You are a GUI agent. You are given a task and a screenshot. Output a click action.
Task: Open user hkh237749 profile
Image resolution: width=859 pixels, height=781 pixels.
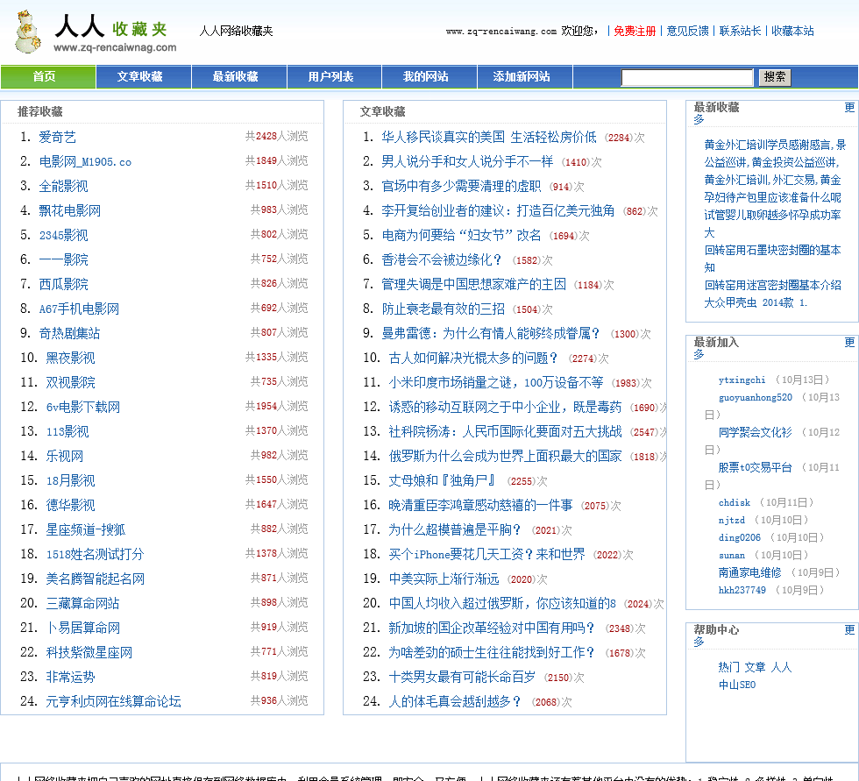(x=742, y=591)
